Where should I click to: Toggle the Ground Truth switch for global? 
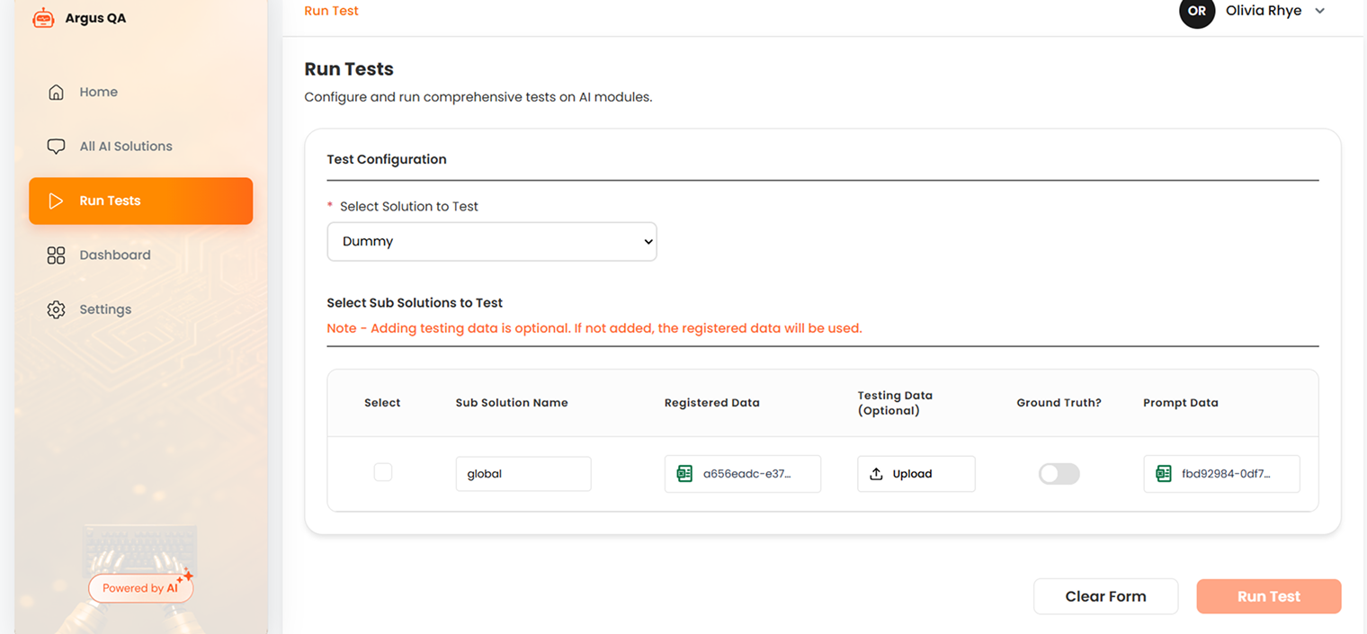(1059, 474)
